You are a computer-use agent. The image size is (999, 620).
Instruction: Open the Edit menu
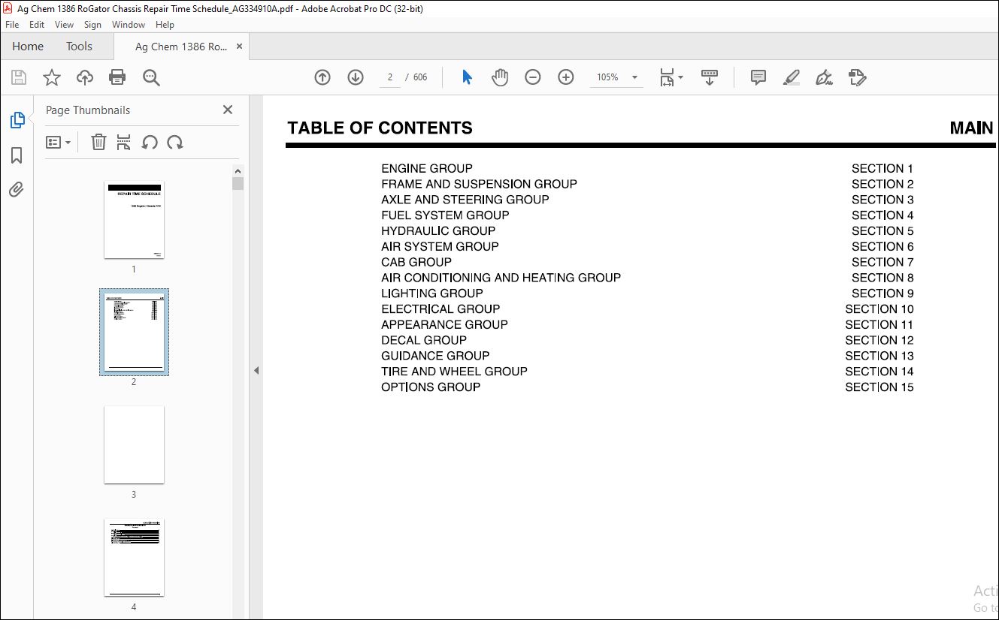pyautogui.click(x=37, y=25)
